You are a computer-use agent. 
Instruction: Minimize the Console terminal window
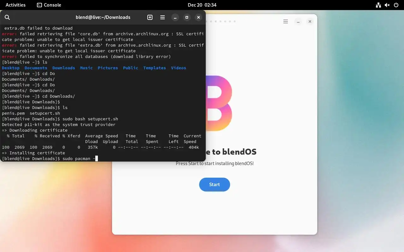(x=175, y=17)
